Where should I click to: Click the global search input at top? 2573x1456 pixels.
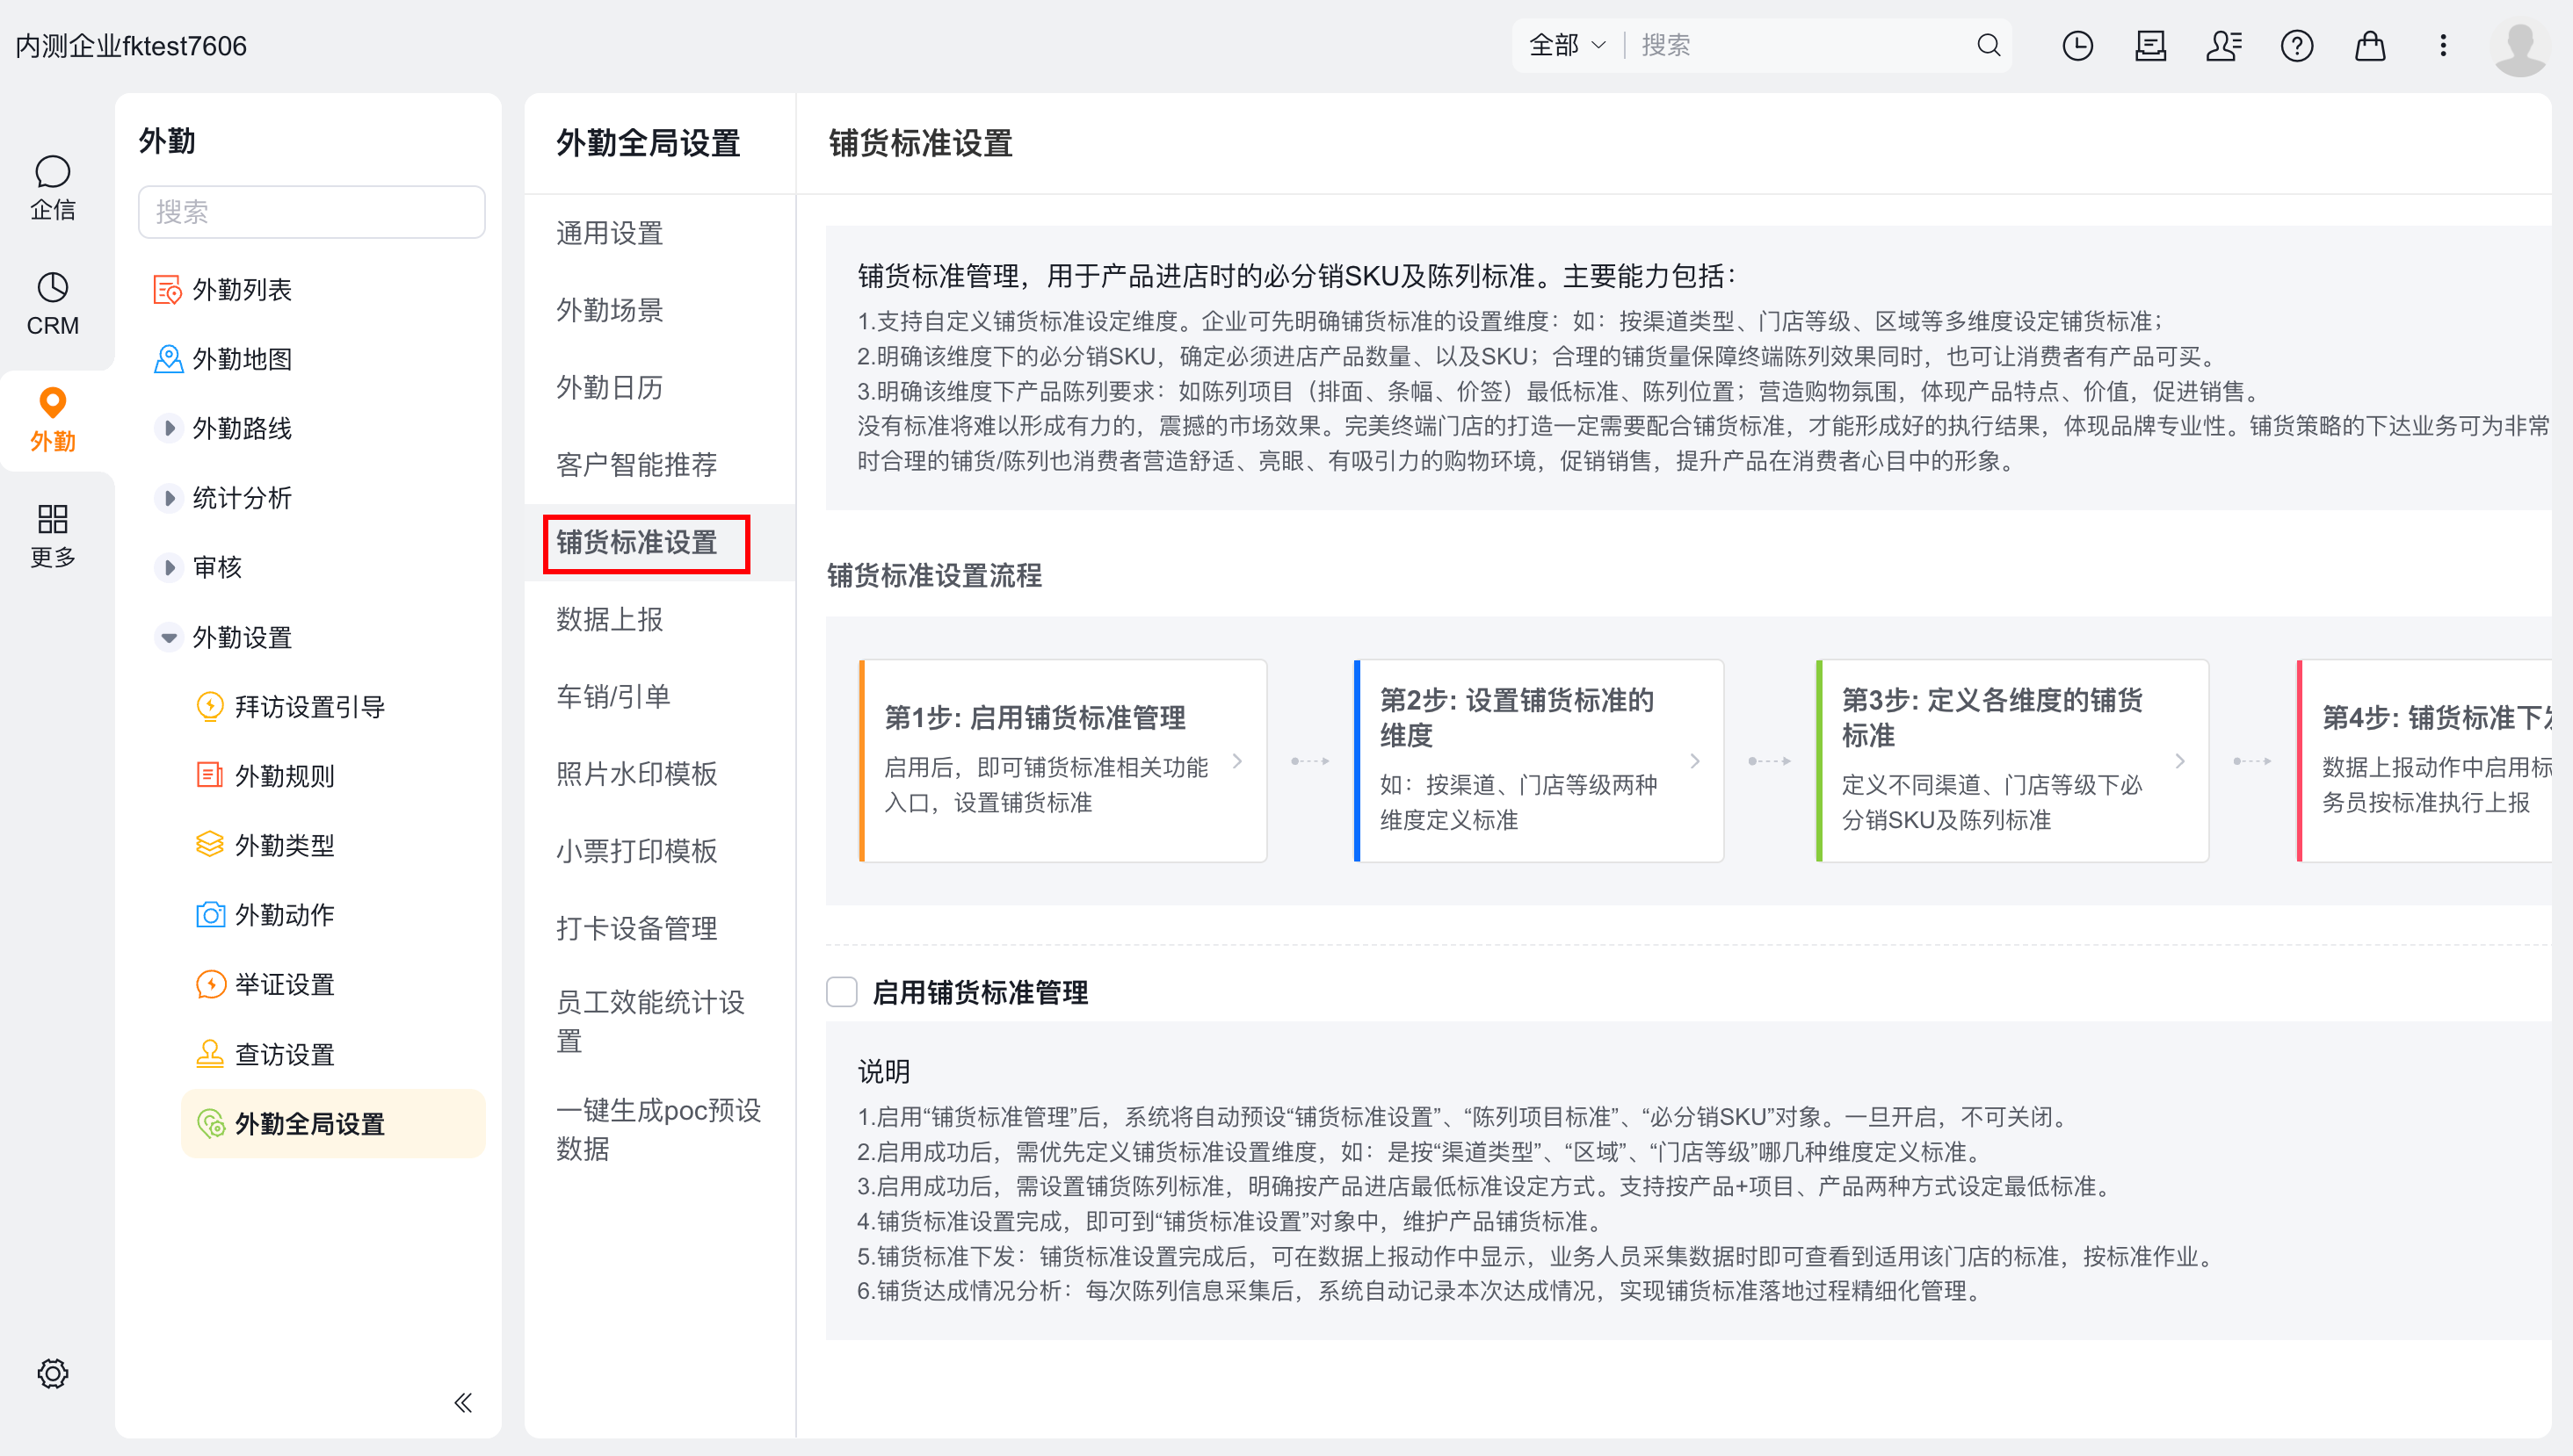coord(1801,45)
